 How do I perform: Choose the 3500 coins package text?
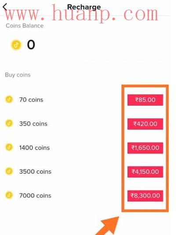(x=35, y=172)
